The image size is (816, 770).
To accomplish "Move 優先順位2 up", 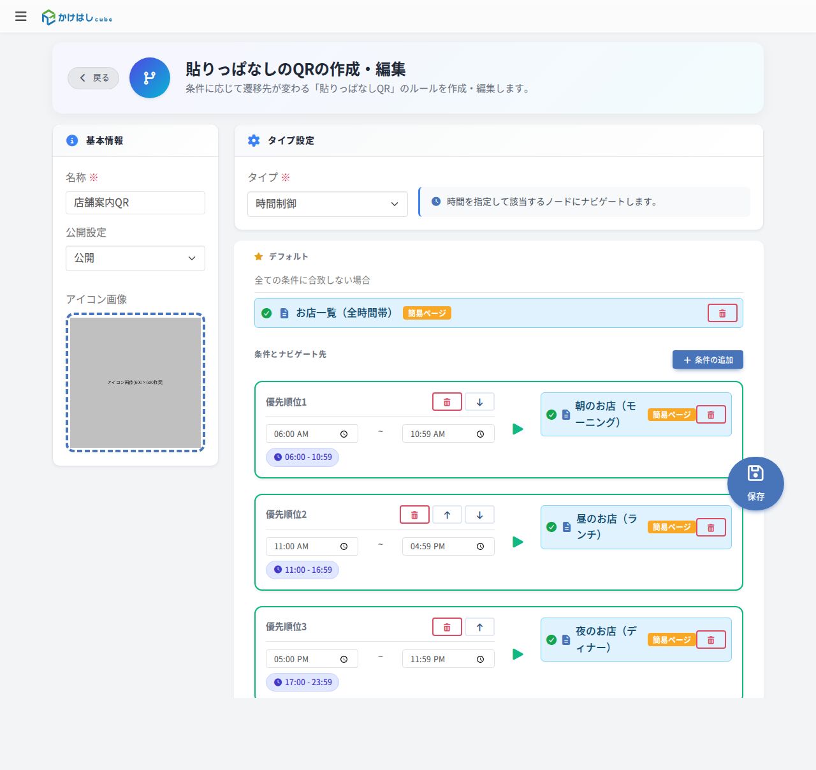I will (447, 515).
